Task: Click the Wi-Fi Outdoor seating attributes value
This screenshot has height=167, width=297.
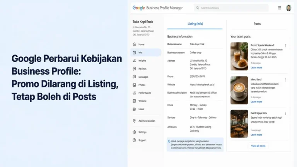Action: point(201,129)
